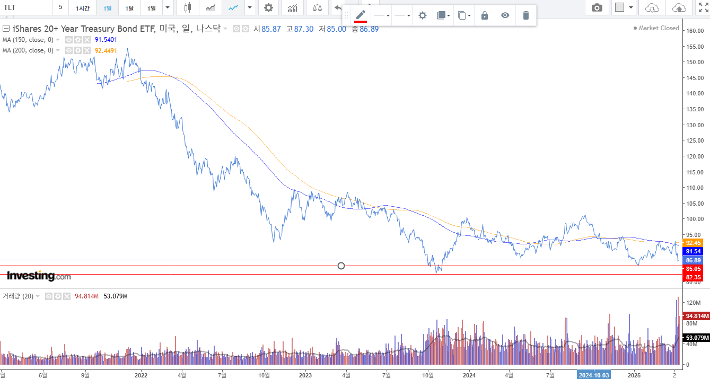Image resolution: width=710 pixels, height=379 pixels.
Task: Toggle visibility eye for MA (150, close, 0)
Action: pos(68,40)
